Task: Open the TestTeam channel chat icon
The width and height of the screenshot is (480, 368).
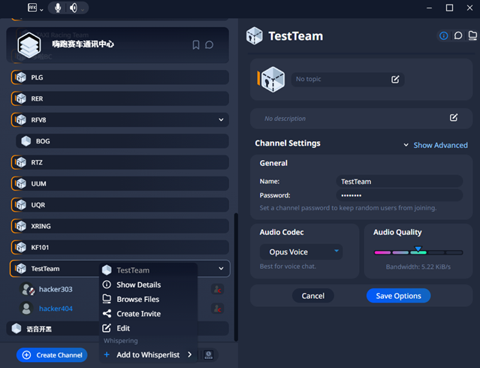Action: coord(457,35)
